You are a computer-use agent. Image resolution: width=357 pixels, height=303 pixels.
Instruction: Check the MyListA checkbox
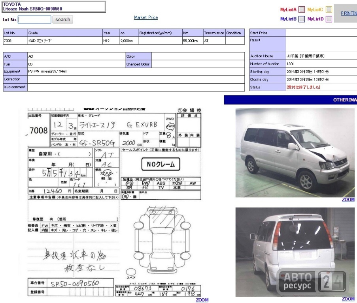tap(302, 9)
